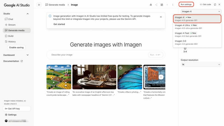Click the key icon beside Get API key

click(6, 109)
